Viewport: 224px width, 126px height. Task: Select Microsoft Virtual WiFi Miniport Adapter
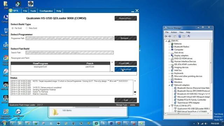(193, 97)
